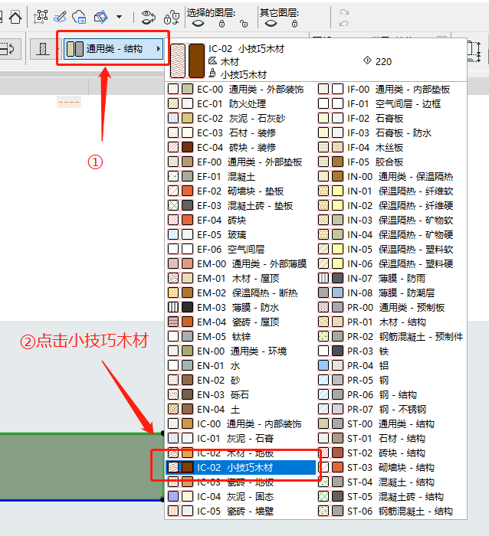Toggle selected layer show eye under 选择的图层
489x536 pixels.
pyautogui.click(x=198, y=24)
